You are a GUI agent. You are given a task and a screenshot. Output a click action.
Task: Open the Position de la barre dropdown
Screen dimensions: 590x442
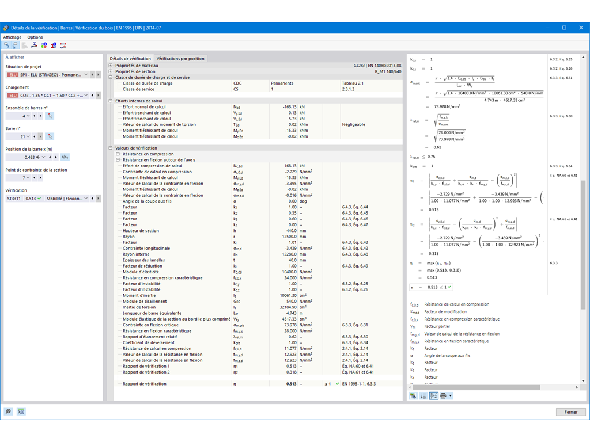[43, 157]
